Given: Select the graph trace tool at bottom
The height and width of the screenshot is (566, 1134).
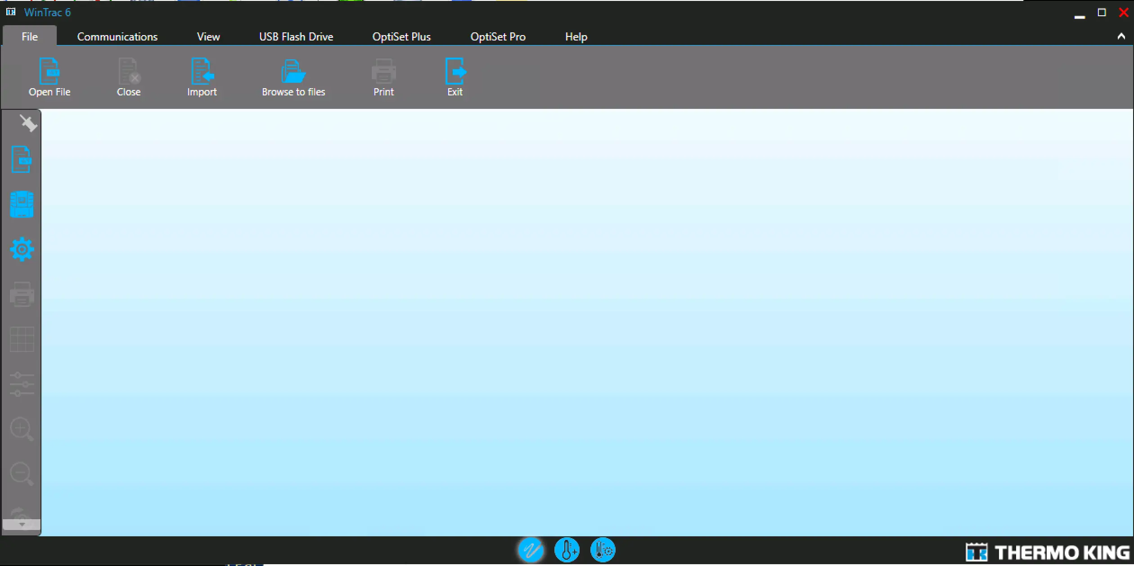Looking at the screenshot, I should 531,550.
